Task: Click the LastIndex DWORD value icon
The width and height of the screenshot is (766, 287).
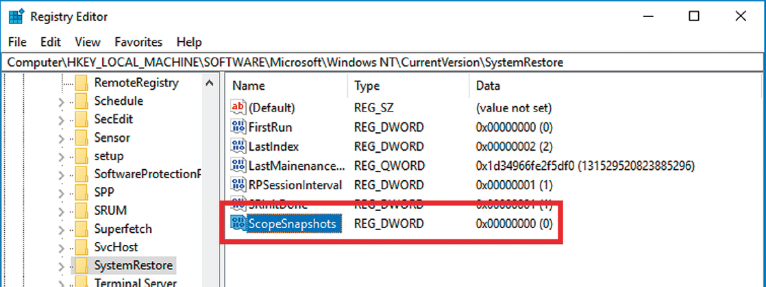Action: coord(238,146)
